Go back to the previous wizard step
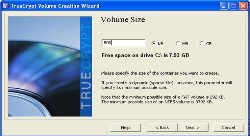The height and width of the screenshot is (136, 250). (x=162, y=127)
